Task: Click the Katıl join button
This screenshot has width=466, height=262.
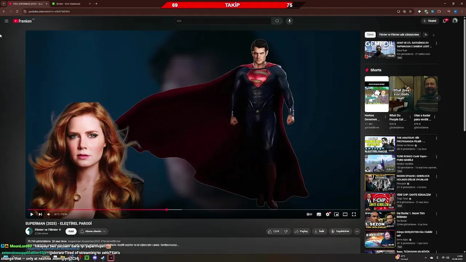Action: [x=71, y=231]
